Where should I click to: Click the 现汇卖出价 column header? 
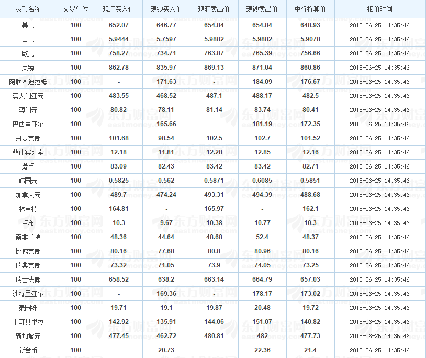214,9
